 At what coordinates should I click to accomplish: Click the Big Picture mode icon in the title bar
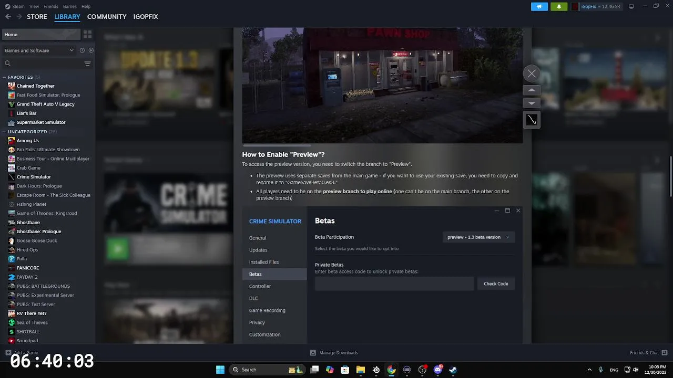point(631,6)
